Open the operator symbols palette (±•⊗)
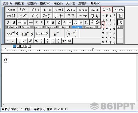This screenshot has height=113, width=138. pos(47,10)
